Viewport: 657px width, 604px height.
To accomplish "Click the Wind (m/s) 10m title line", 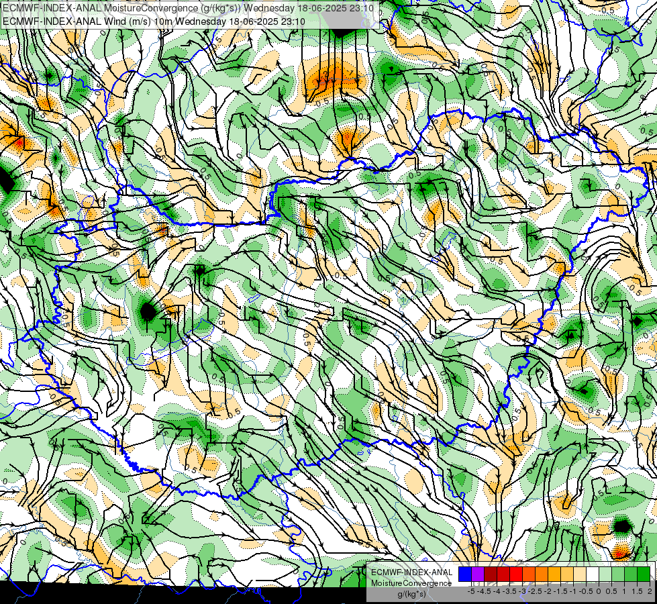I will [154, 21].
